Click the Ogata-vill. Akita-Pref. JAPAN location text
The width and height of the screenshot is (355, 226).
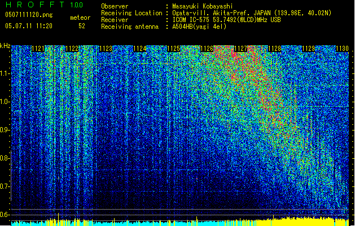(x=252, y=13)
